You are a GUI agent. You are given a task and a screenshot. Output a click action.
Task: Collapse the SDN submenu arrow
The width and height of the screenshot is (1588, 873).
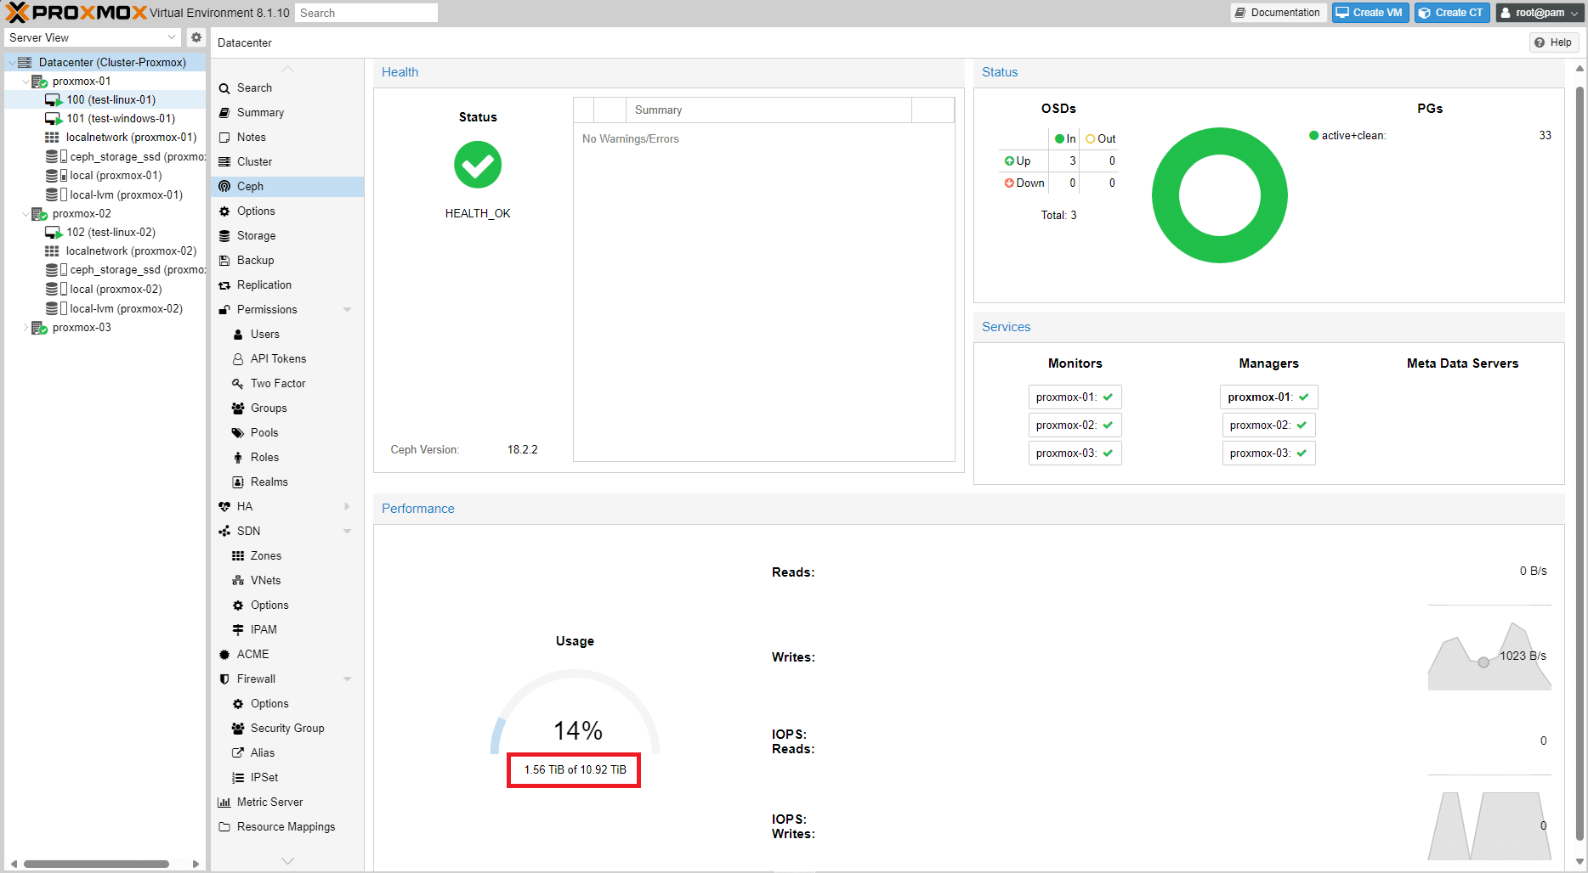point(347,532)
